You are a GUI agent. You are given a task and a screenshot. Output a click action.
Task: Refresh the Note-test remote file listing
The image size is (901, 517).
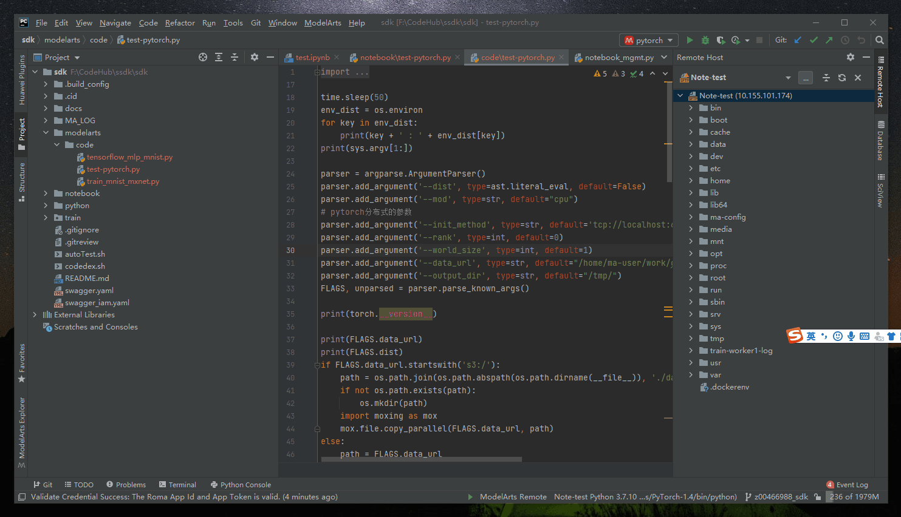click(x=843, y=78)
